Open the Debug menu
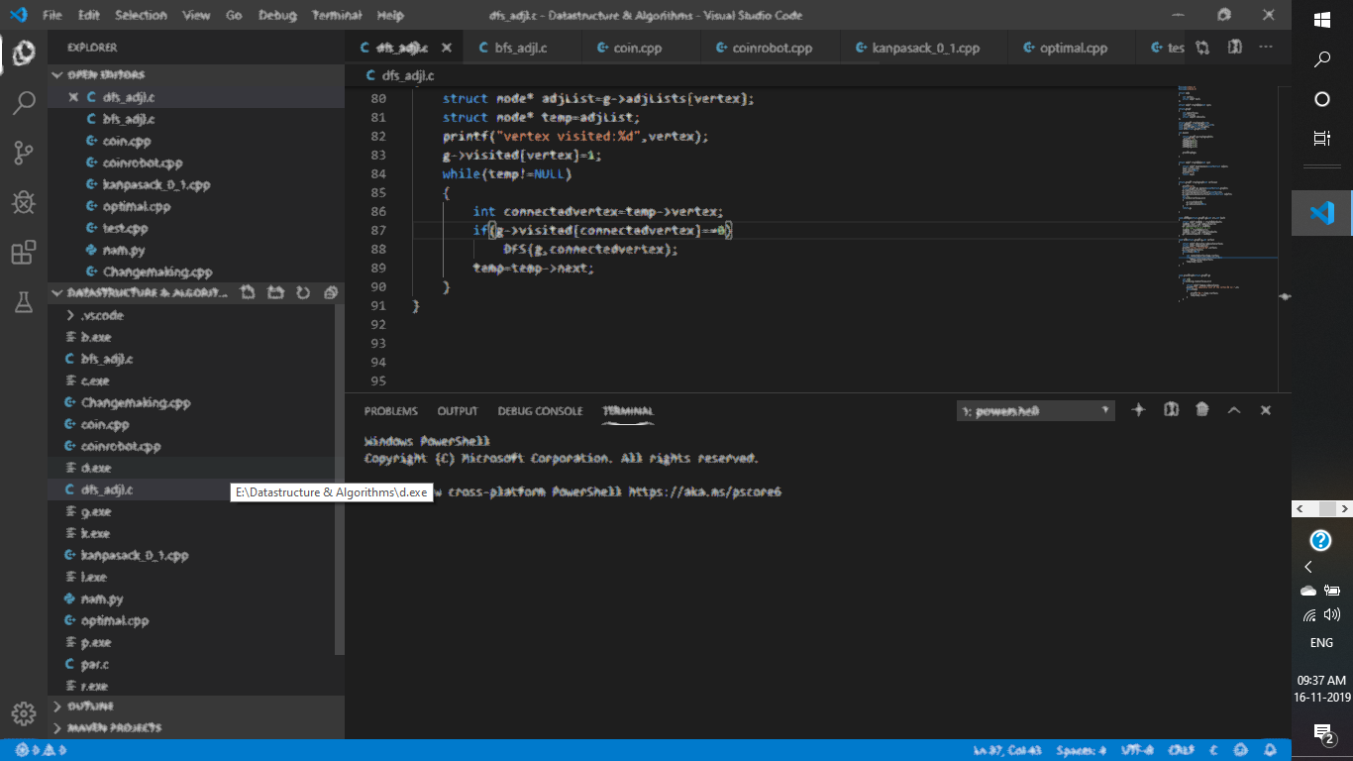1353x761 pixels. pyautogui.click(x=277, y=15)
